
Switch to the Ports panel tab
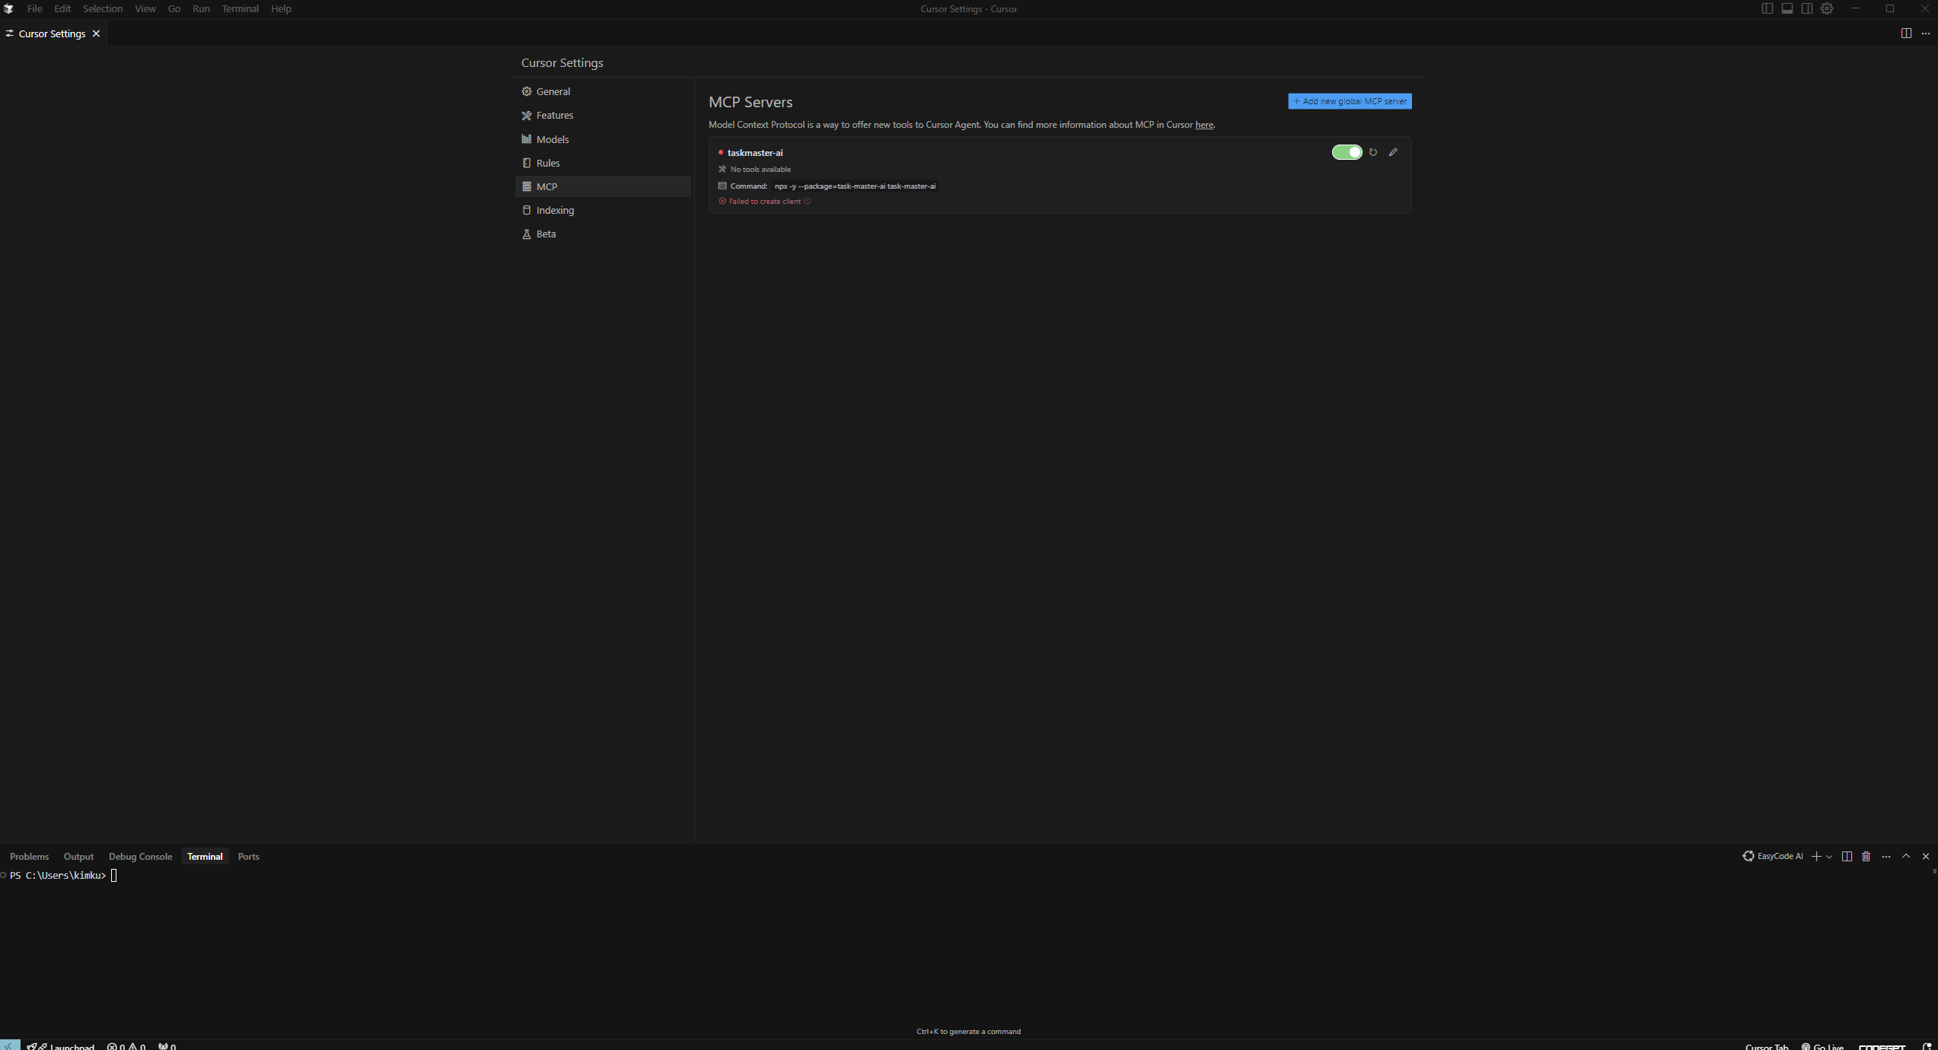pos(248,857)
